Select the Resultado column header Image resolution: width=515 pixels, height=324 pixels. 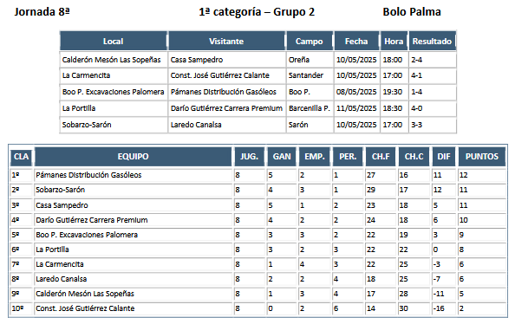432,41
